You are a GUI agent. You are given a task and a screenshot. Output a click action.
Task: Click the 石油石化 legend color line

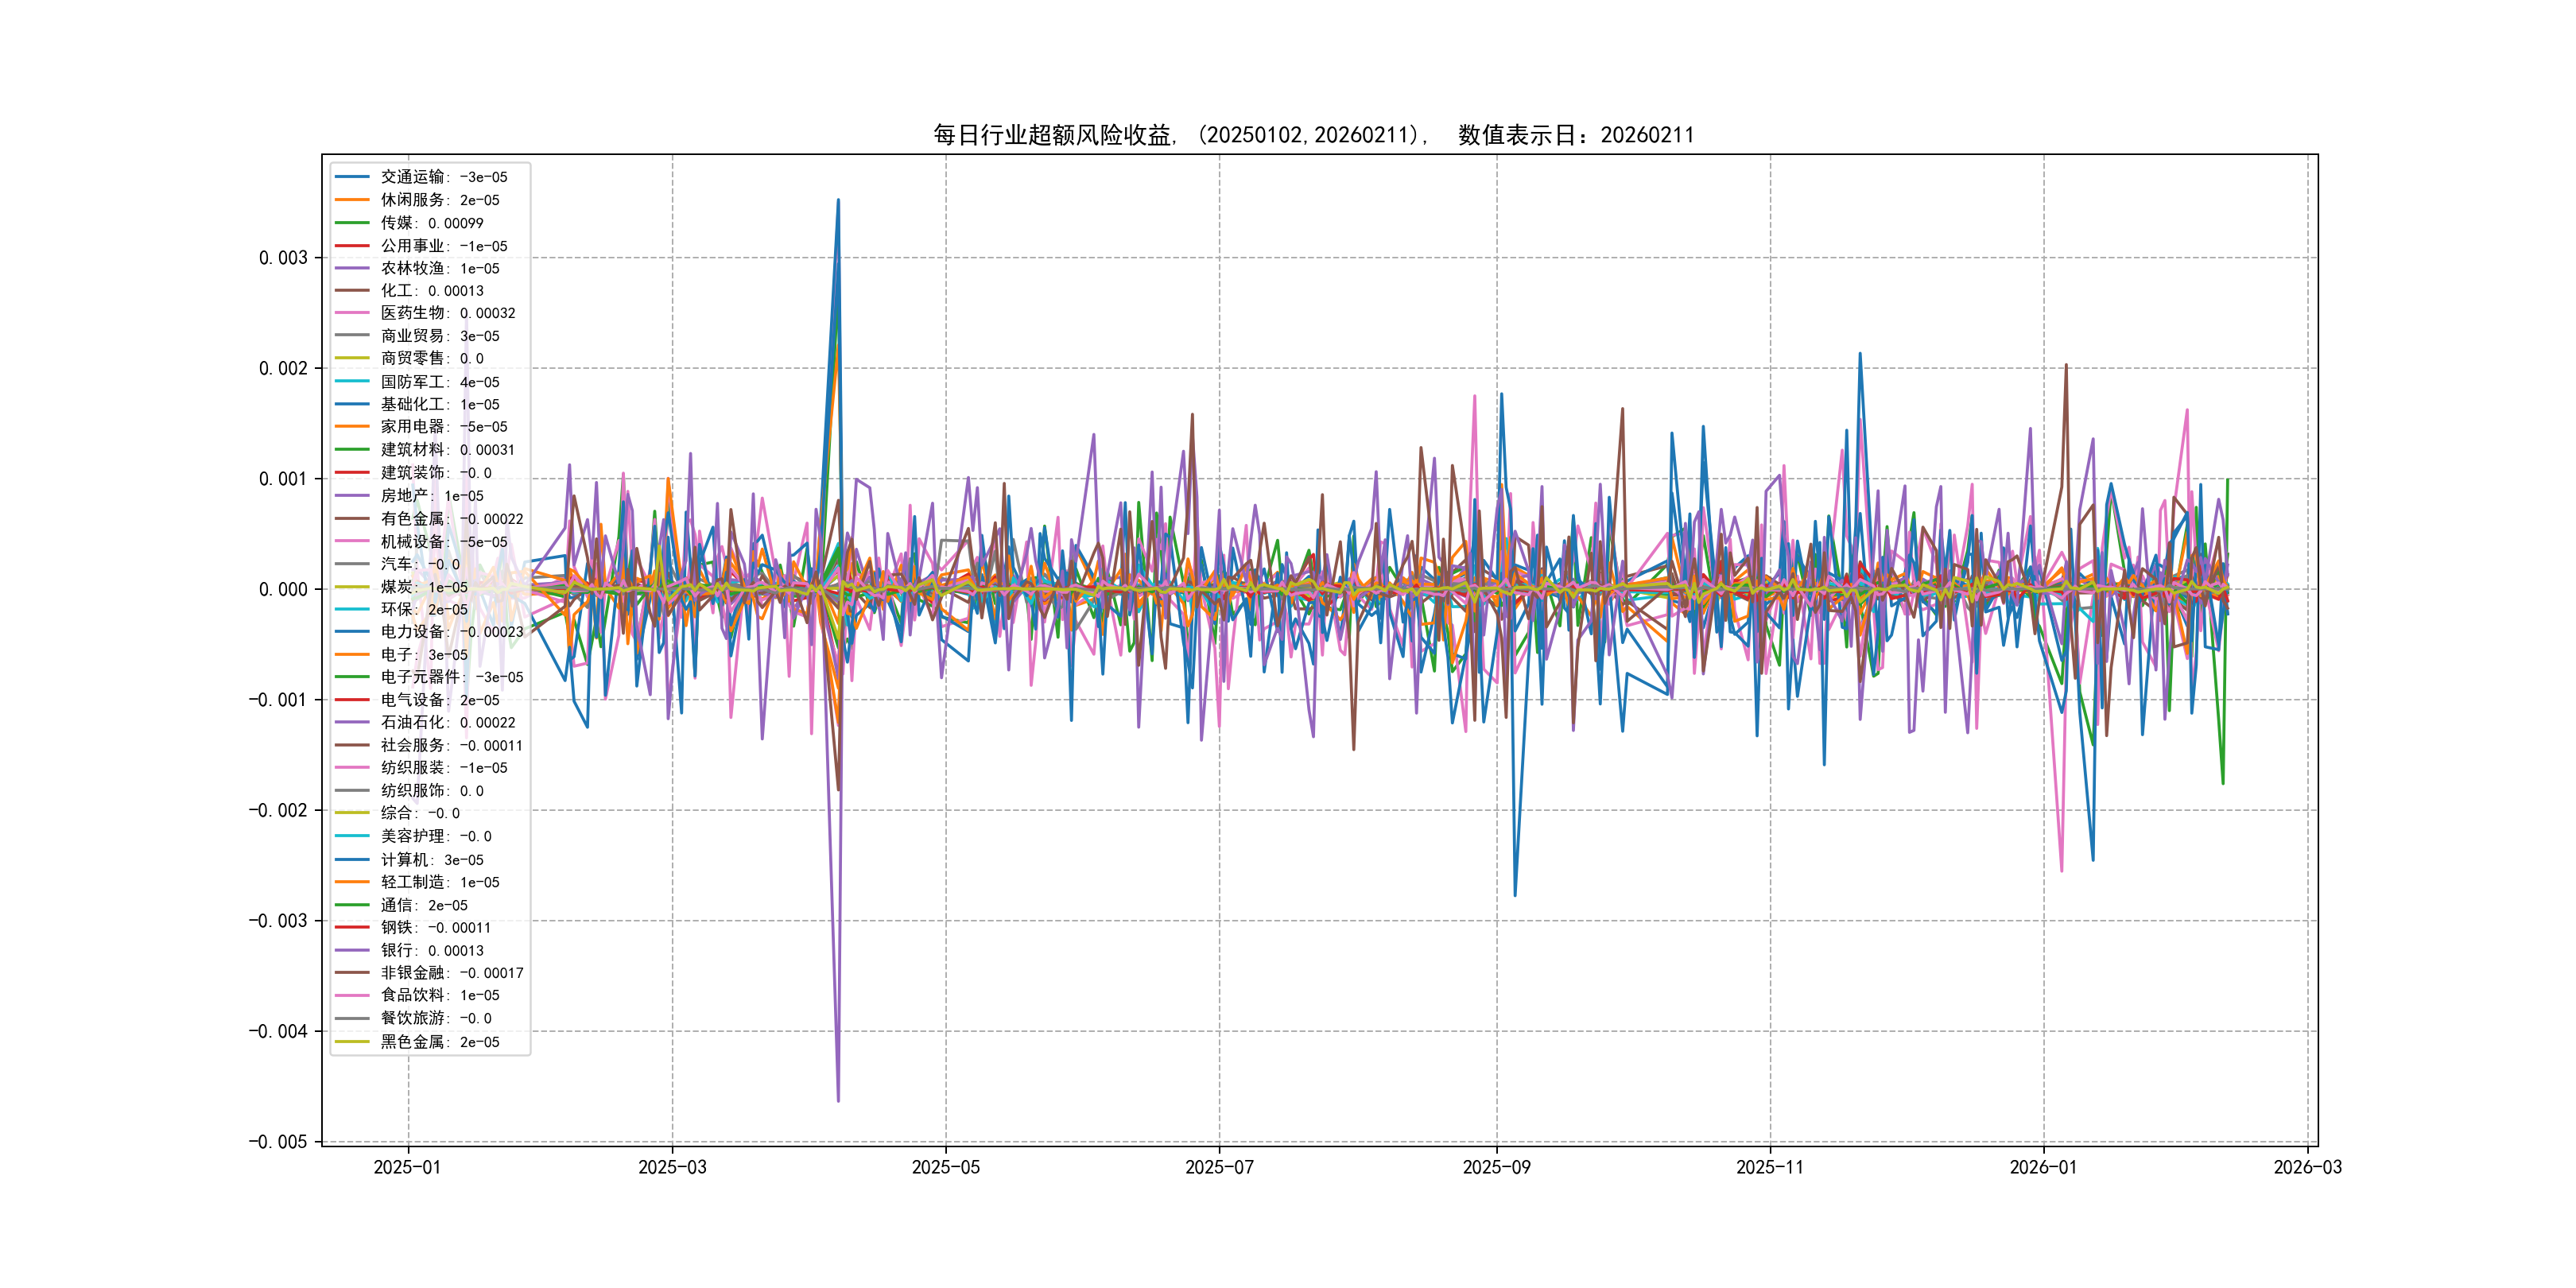352,722
